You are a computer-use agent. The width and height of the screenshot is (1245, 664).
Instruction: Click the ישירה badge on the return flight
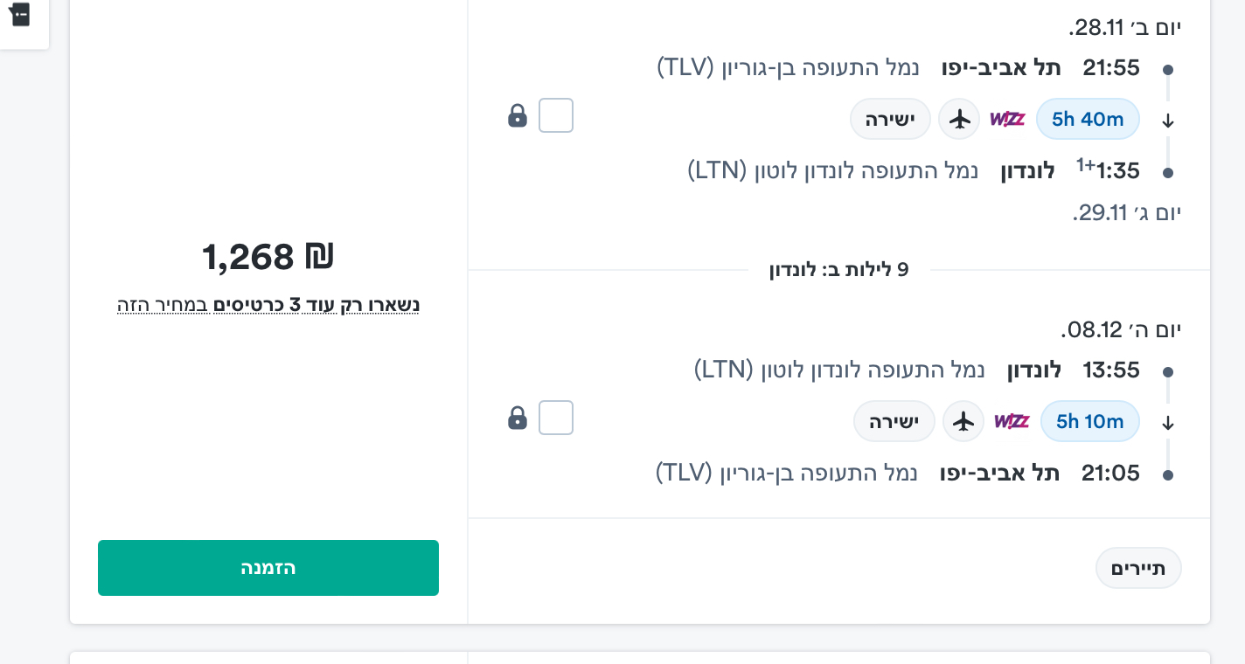[x=894, y=421]
